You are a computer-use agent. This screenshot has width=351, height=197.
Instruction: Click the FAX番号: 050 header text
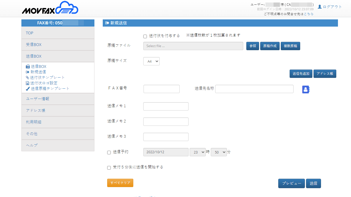point(50,23)
